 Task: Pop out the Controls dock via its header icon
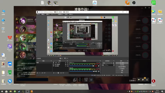coord(128,61)
